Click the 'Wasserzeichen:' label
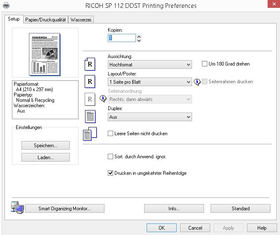This screenshot has width=280, height=235. 29,106
